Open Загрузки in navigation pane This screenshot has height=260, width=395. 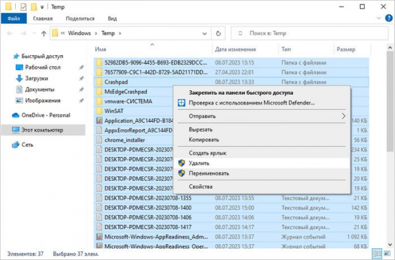(x=36, y=78)
